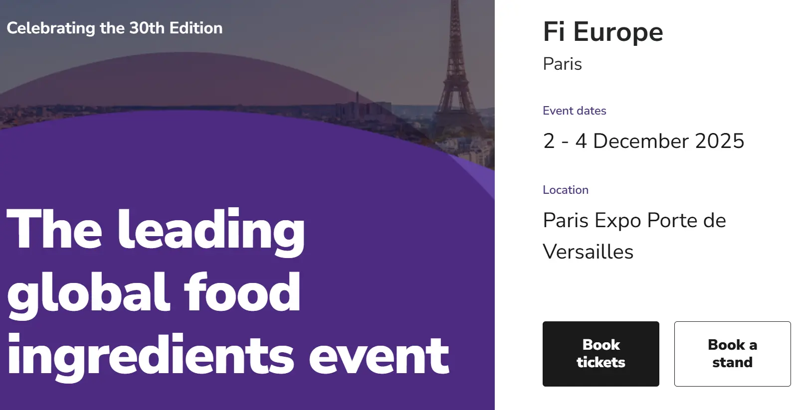Select the Paris subtitle under Fi Europe
This screenshot has height=410, width=795.
coord(562,64)
